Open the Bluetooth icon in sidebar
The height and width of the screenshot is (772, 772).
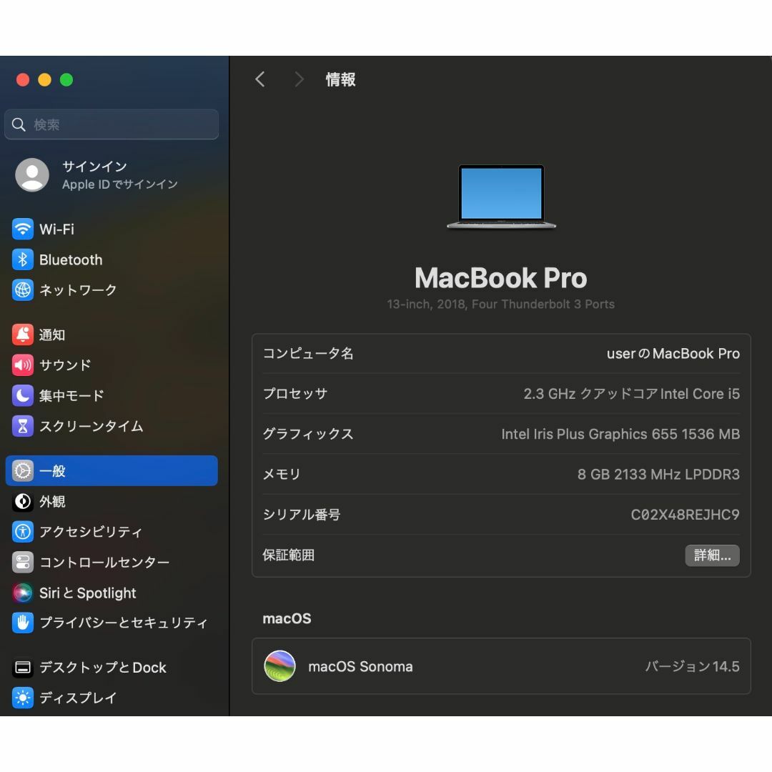[x=23, y=259]
